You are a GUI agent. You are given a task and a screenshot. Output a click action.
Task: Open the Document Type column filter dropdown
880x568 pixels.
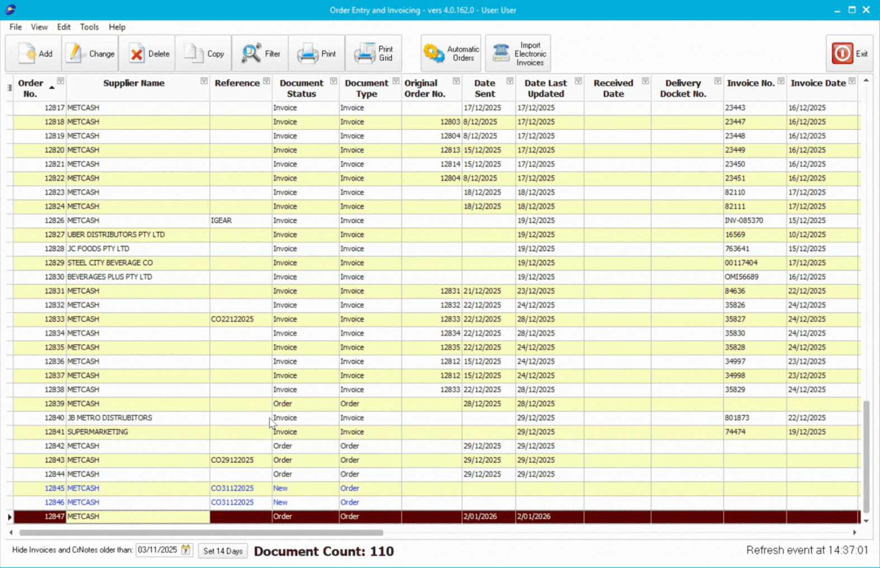(396, 81)
